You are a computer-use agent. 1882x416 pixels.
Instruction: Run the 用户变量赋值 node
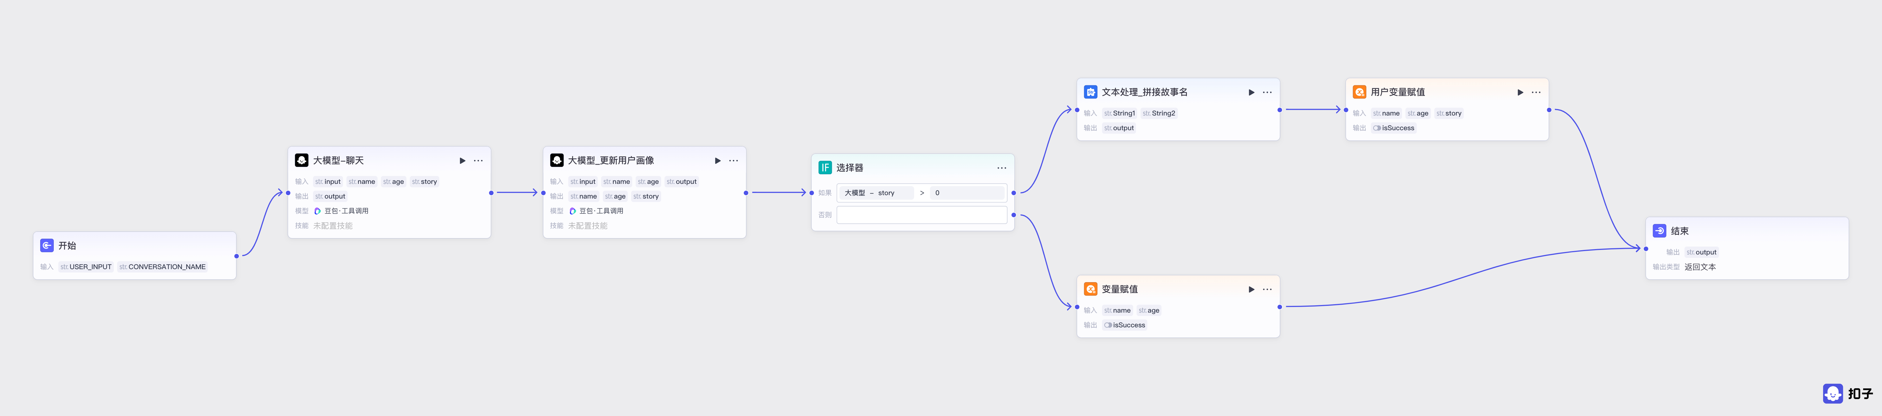click(x=1520, y=93)
